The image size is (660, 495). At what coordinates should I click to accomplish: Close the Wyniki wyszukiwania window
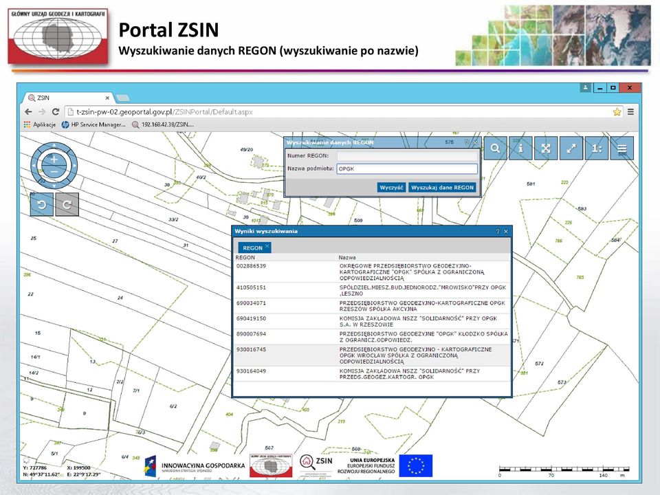(x=506, y=231)
